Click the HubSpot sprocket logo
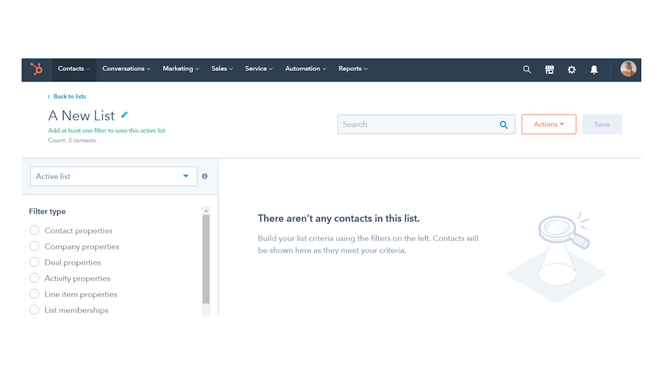663x372 pixels. pos(36,69)
